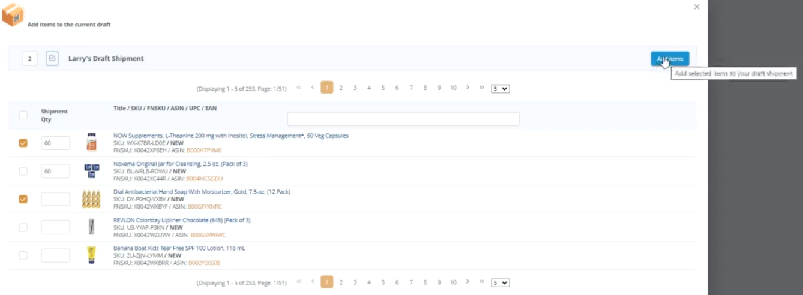
Task: Jump to first page in bottom pagination
Action: click(299, 282)
